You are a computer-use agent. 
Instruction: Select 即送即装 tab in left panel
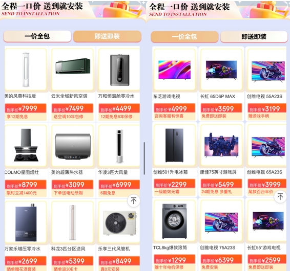(107, 36)
